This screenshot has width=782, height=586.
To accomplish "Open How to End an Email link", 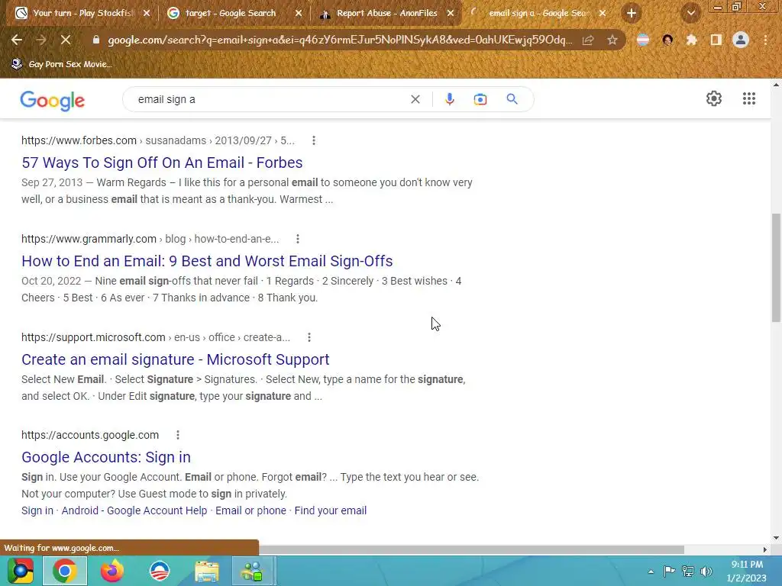I will (207, 261).
